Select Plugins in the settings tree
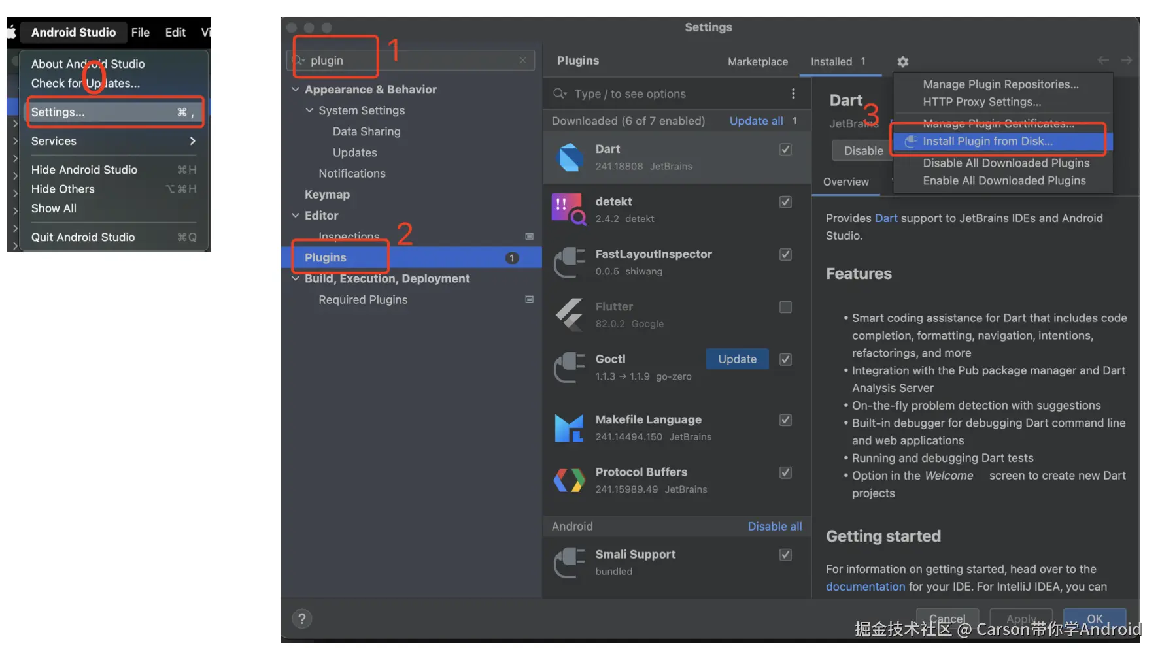 click(411, 257)
